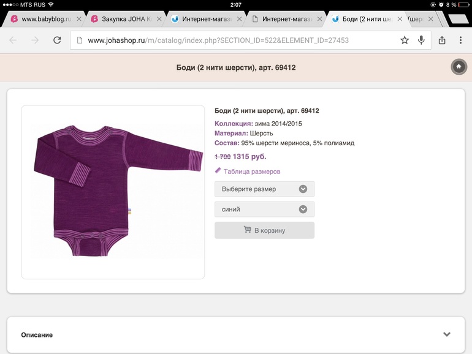Reload the page with the refresh icon
The height and width of the screenshot is (354, 472).
pos(57,40)
